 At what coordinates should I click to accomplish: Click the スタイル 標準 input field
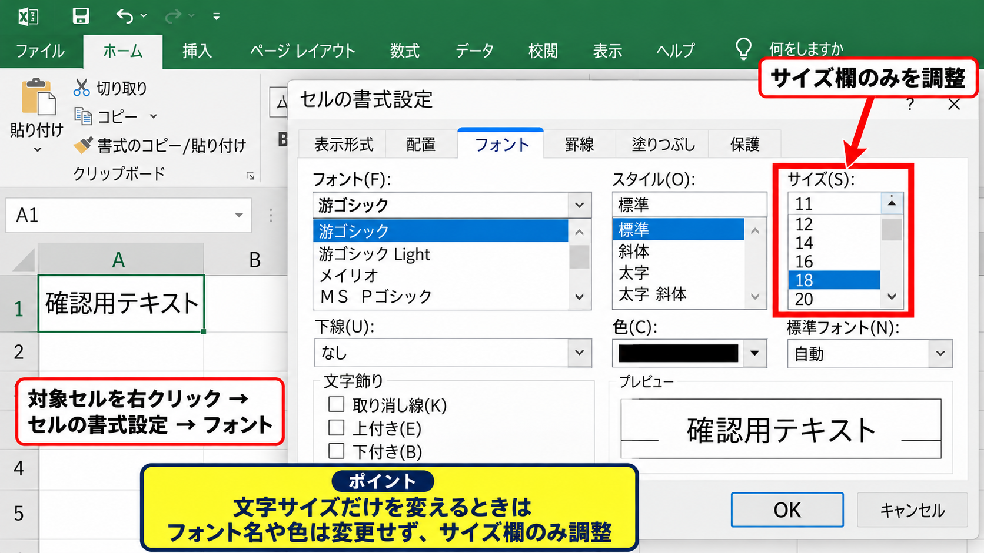[689, 205]
